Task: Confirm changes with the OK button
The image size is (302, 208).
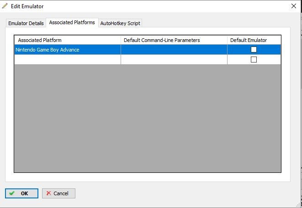Action: [x=21, y=193]
